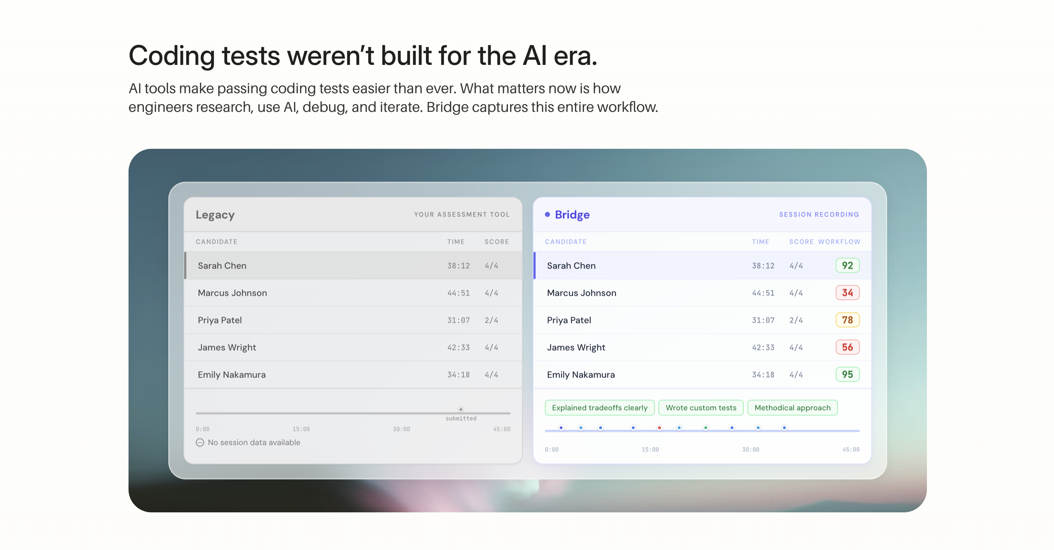Select James Wright name in the Legacy panel
Image resolution: width=1054 pixels, height=550 pixels.
point(227,348)
